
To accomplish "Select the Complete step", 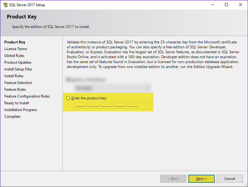I will [x=12, y=117].
